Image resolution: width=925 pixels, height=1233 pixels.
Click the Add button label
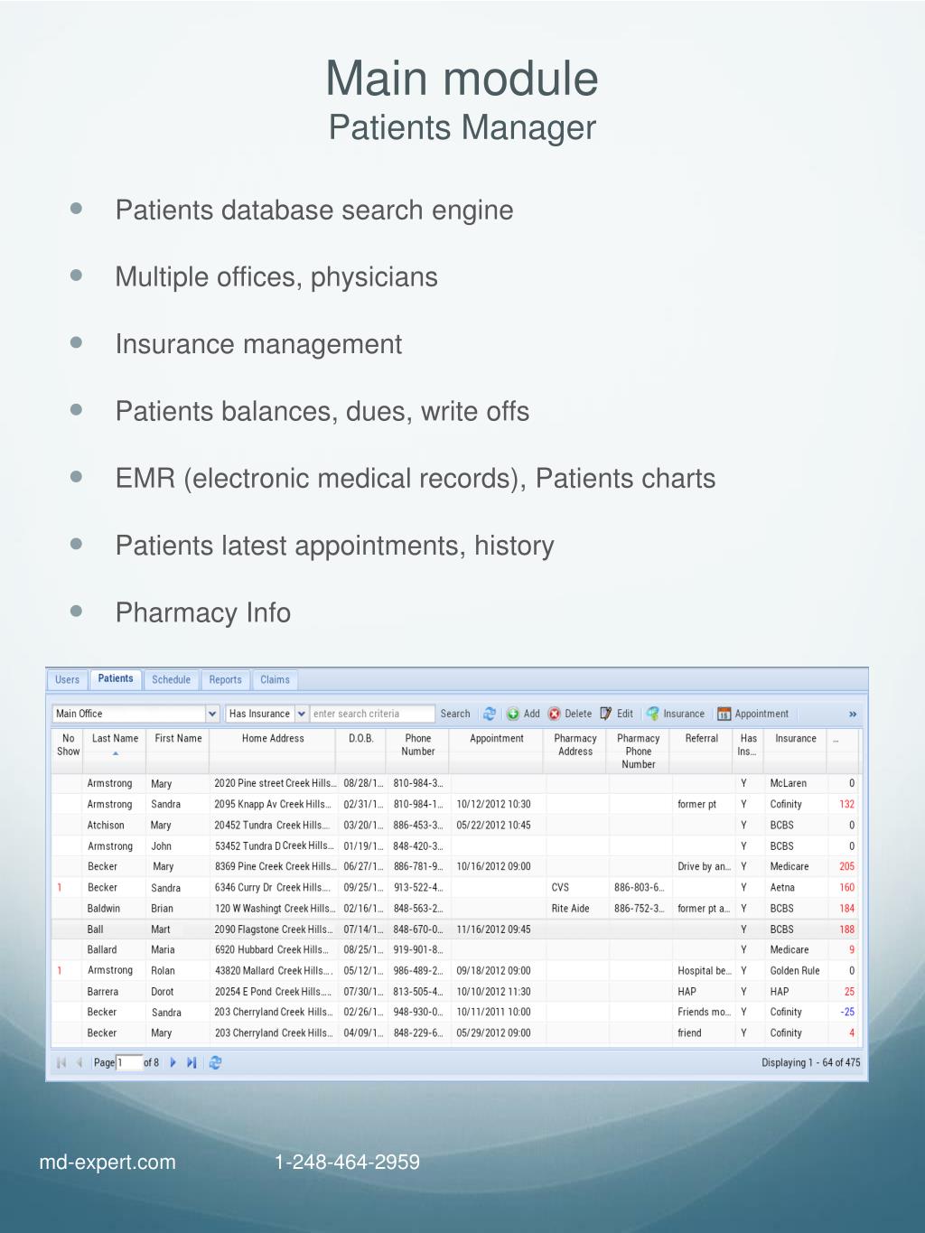point(531,714)
